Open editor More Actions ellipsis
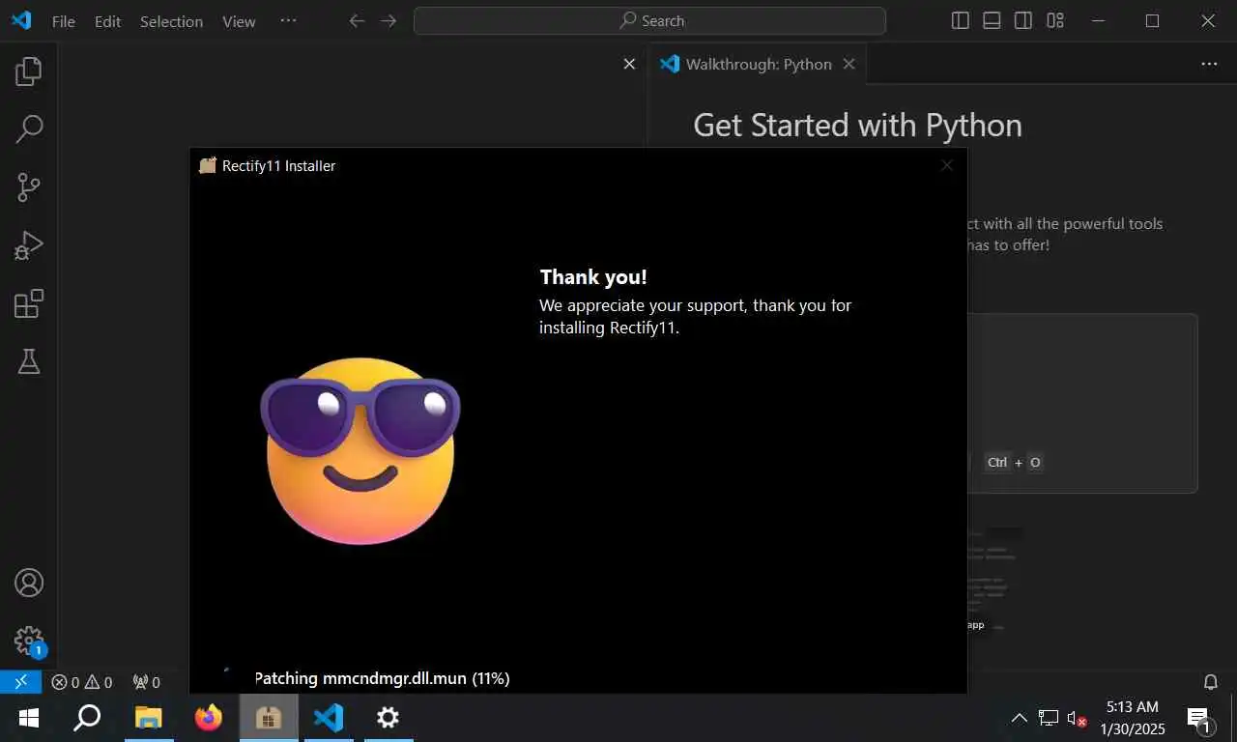 (x=1209, y=64)
